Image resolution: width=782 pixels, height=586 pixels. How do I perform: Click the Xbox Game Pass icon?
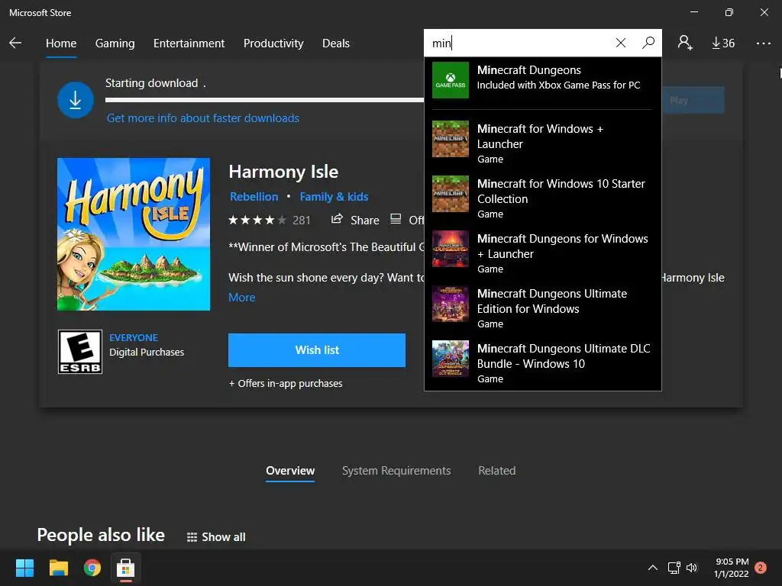(x=451, y=79)
